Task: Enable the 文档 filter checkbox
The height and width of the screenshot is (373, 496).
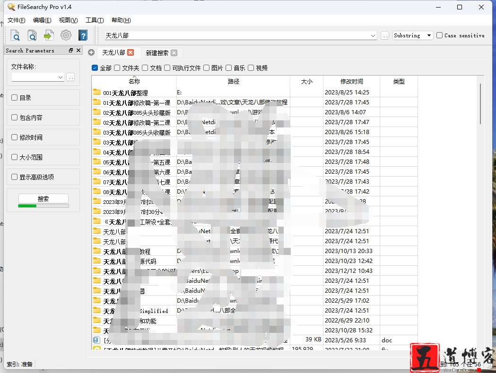Action: [145, 68]
